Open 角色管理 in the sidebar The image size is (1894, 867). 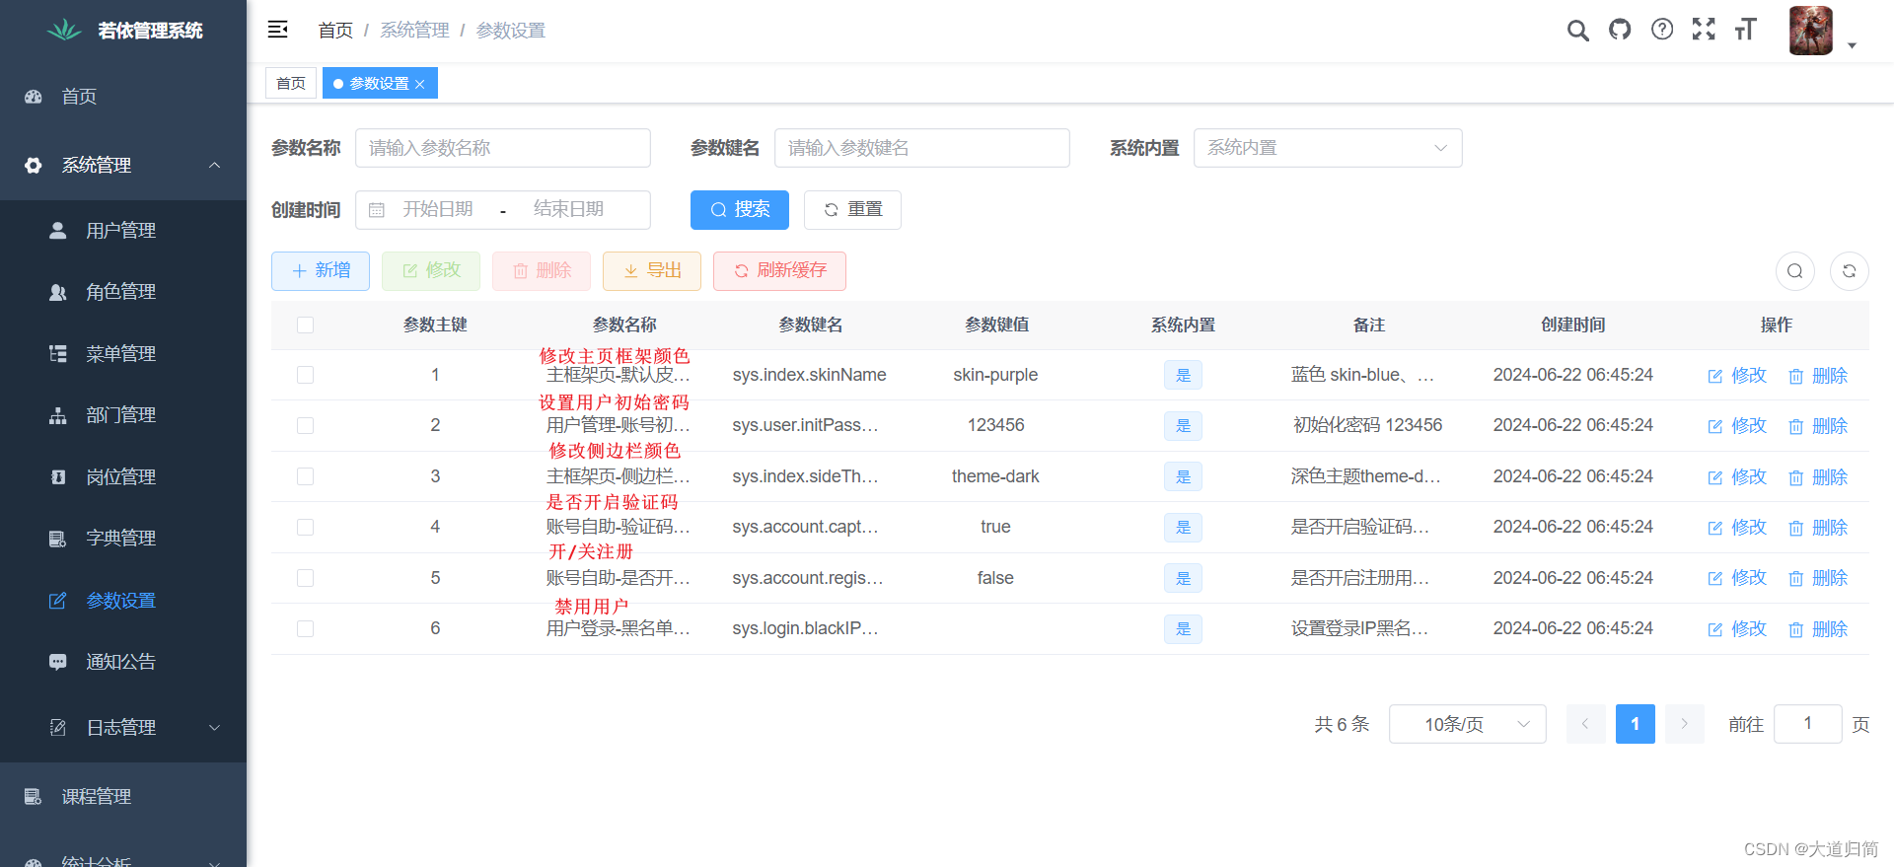[x=123, y=292]
